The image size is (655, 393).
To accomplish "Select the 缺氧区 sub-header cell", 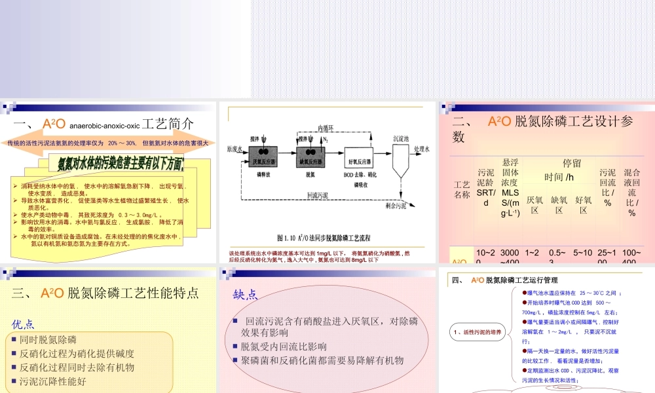I will pos(559,205).
